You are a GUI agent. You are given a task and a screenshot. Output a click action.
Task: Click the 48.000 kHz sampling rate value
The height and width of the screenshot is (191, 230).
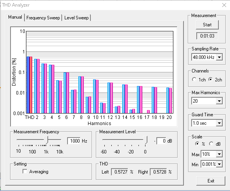pyautogui.click(x=204, y=57)
